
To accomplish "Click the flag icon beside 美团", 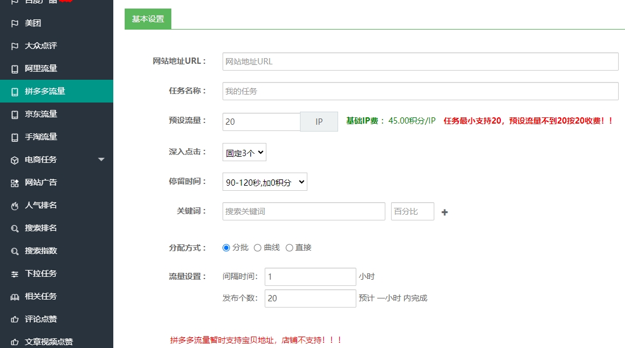I will tap(15, 23).
